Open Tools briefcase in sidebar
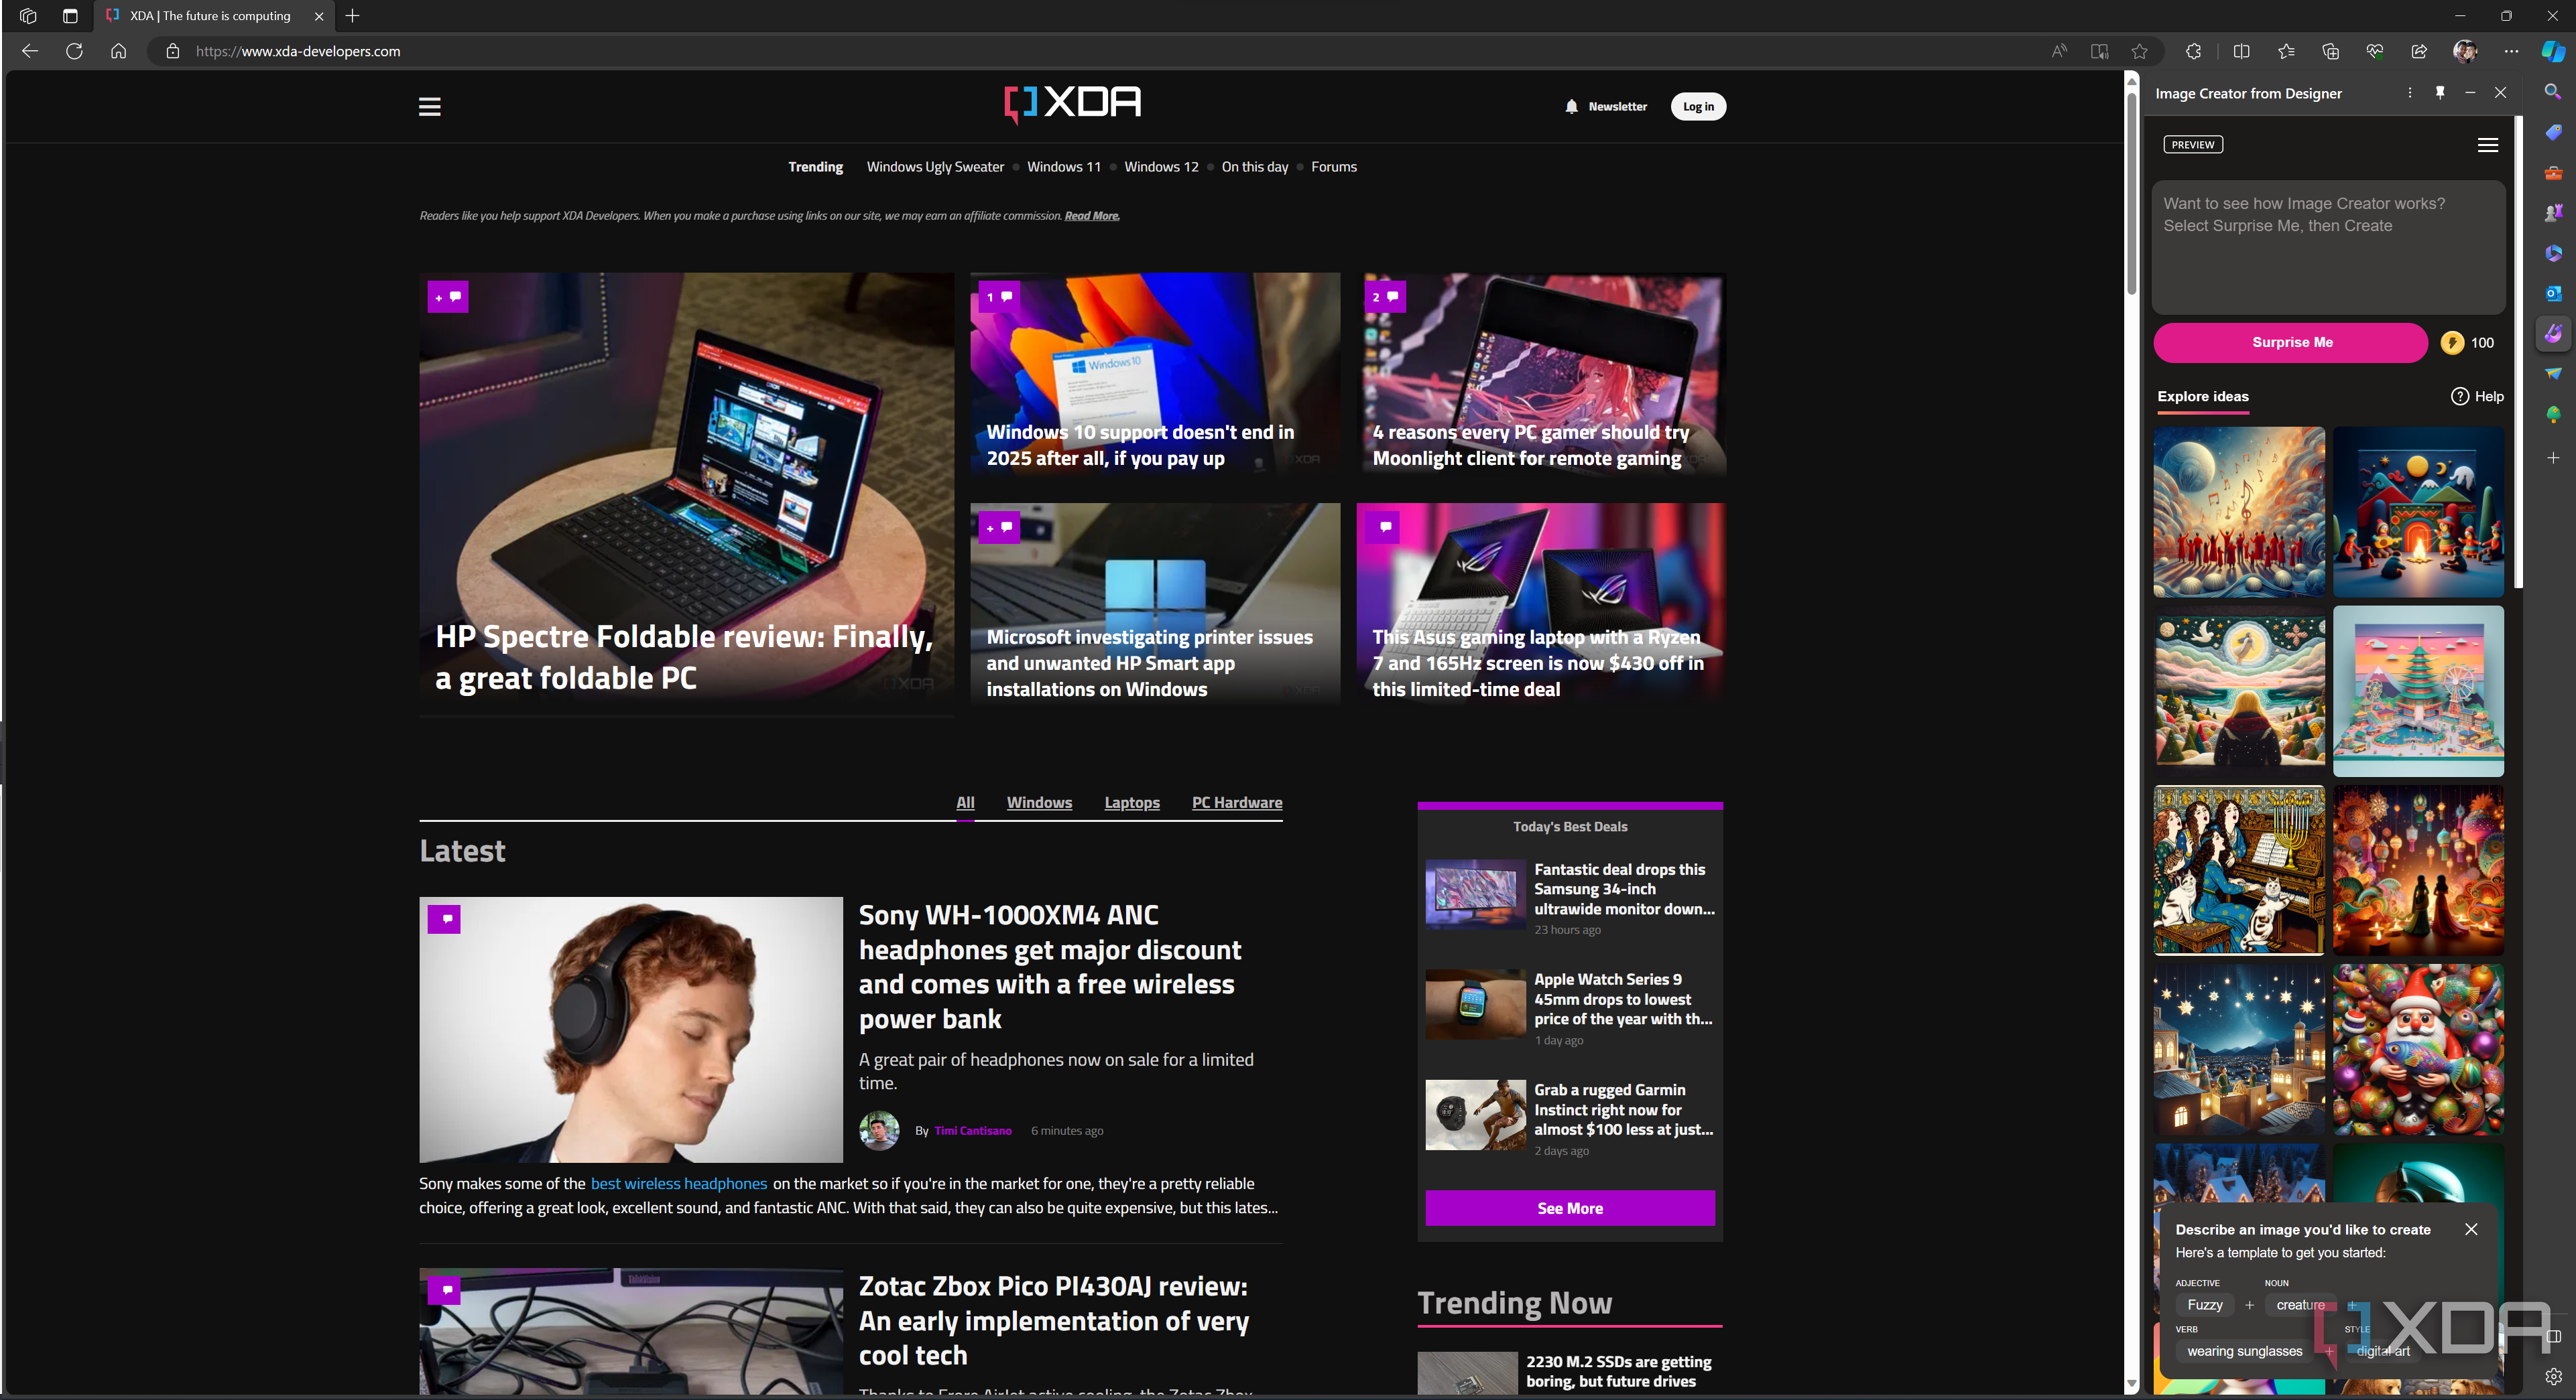Viewport: 2576px width, 1400px height. point(2553,173)
